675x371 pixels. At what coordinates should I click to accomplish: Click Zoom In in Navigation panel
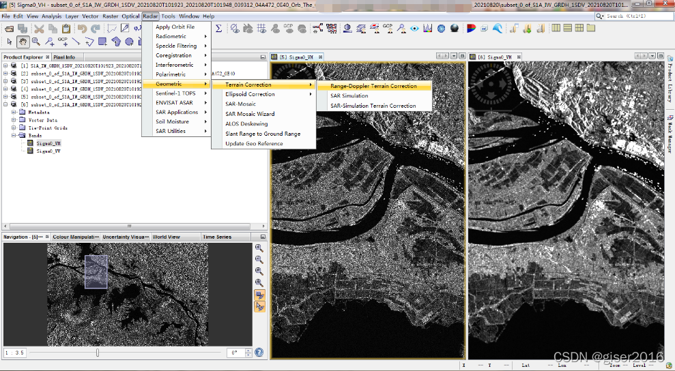(259, 248)
